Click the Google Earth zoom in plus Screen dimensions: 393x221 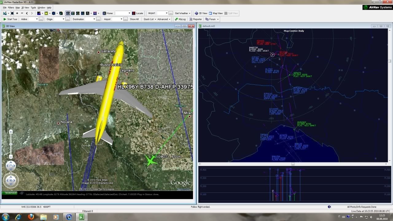[11, 132]
